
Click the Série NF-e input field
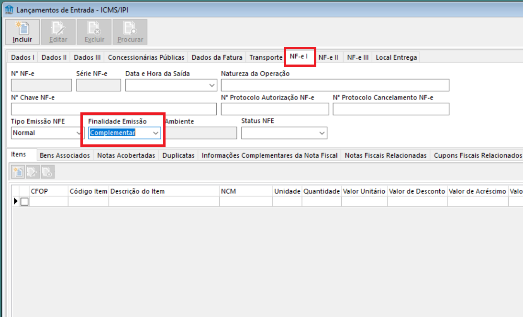pos(99,85)
